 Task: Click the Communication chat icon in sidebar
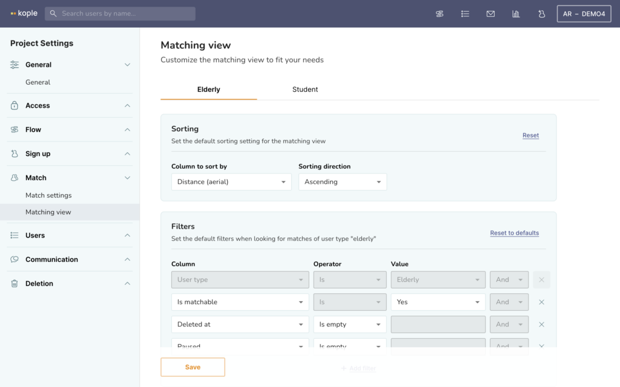15,259
